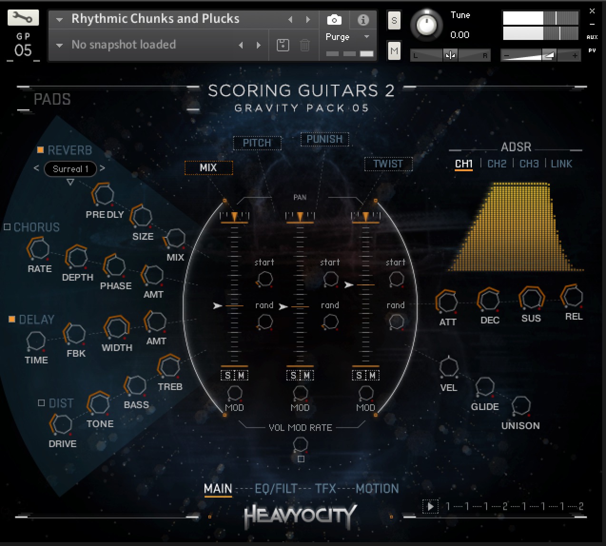
Task: Delete snapshot with the trash icon
Action: (305, 45)
